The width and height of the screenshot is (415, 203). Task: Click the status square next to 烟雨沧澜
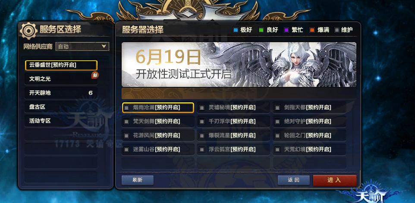point(126,108)
